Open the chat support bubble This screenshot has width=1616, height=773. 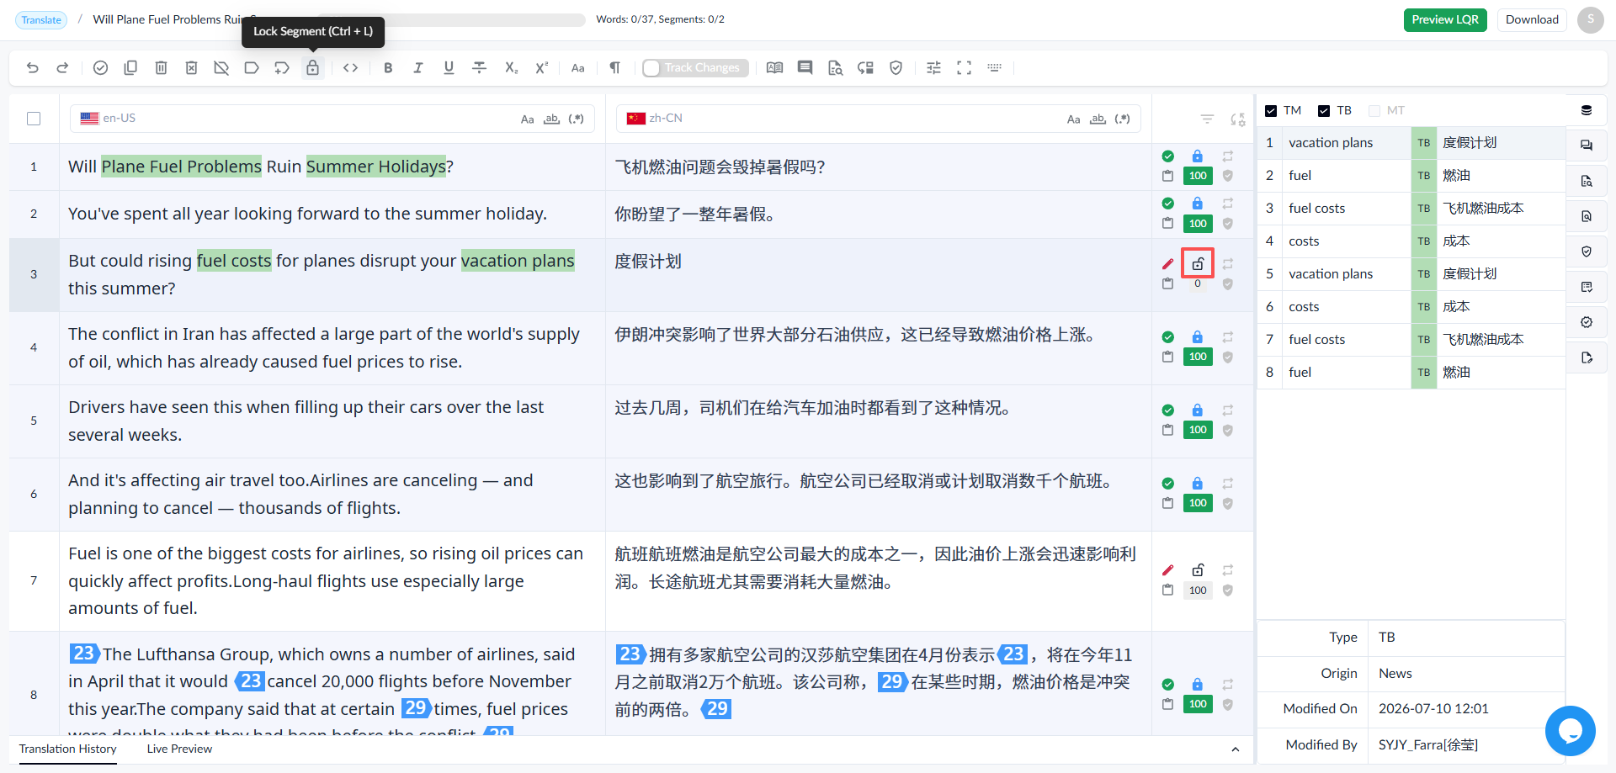1571,731
